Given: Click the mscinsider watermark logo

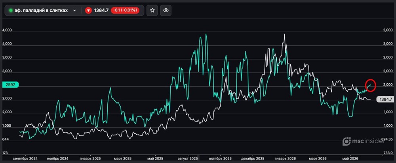Looking at the screenshot, I should (x=364, y=141).
